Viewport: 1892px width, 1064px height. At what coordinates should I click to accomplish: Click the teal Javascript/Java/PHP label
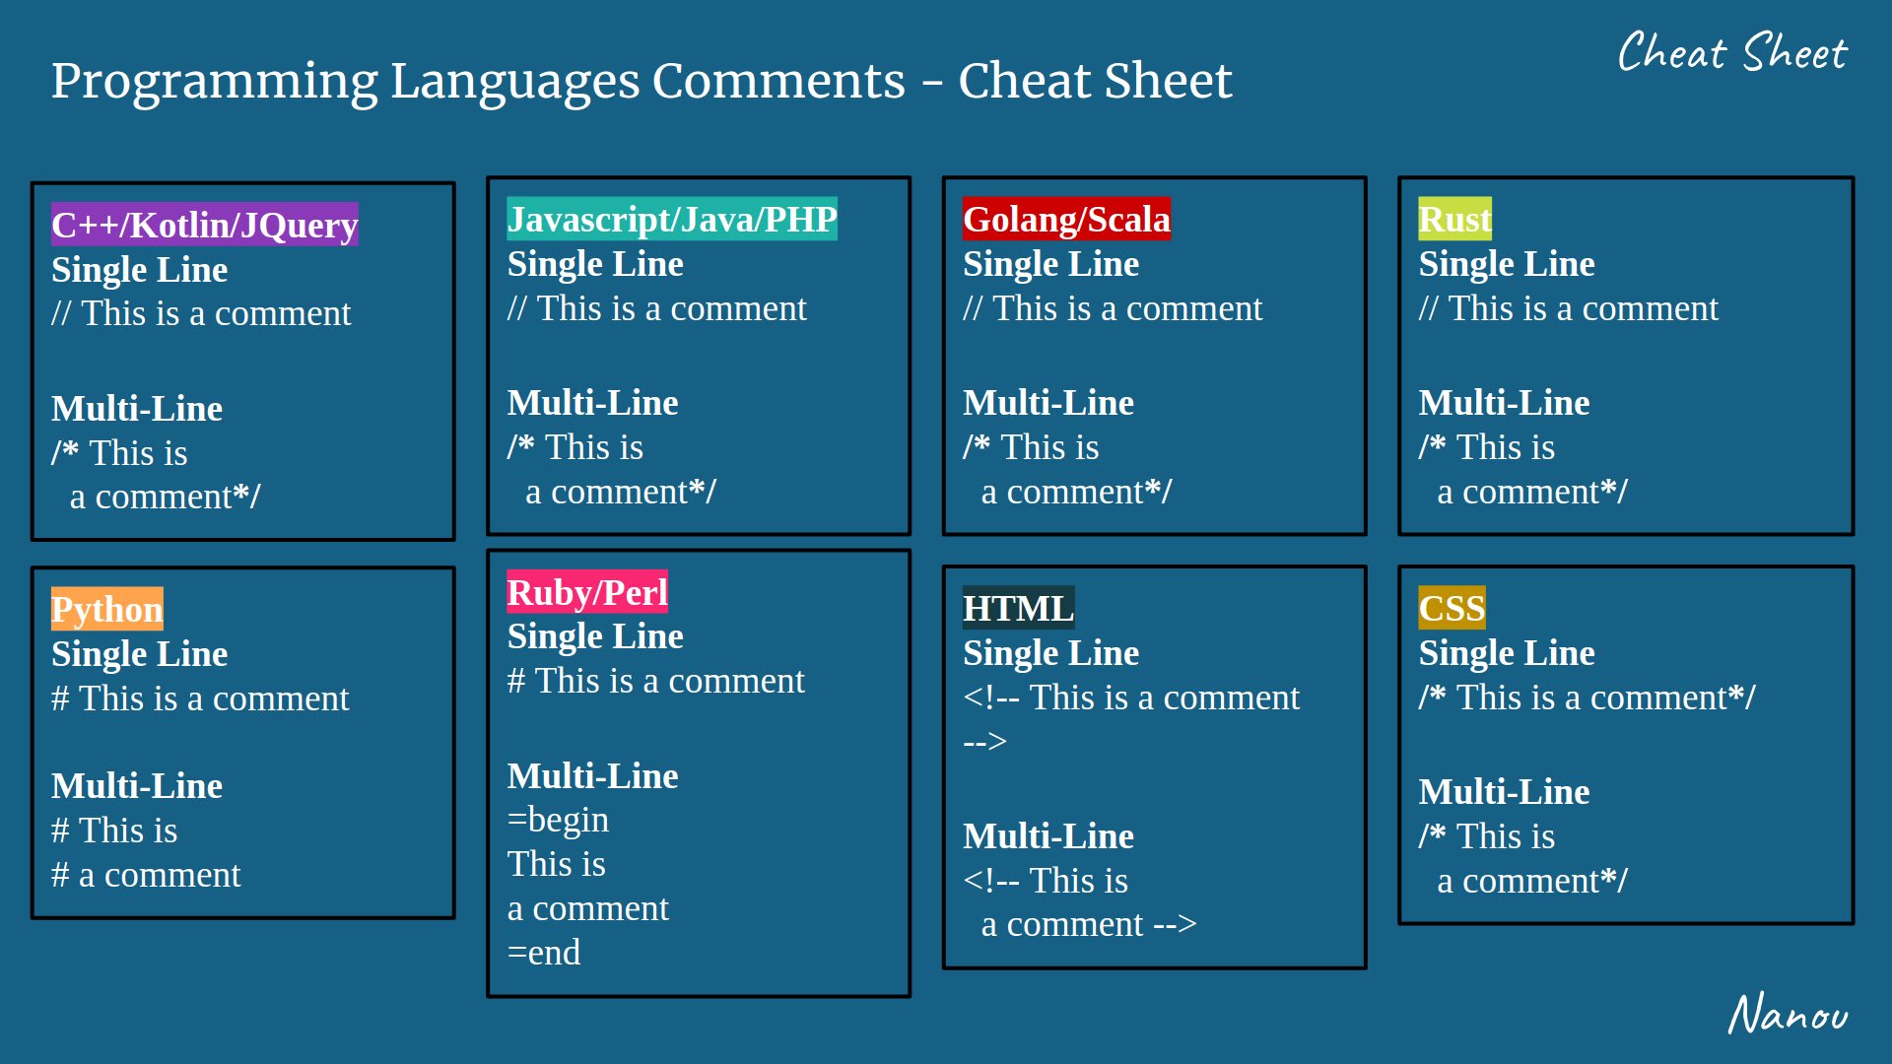click(671, 219)
